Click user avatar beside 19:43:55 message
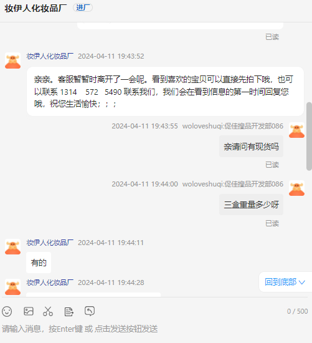Viewport: 312px width, 343px height. coord(296,130)
